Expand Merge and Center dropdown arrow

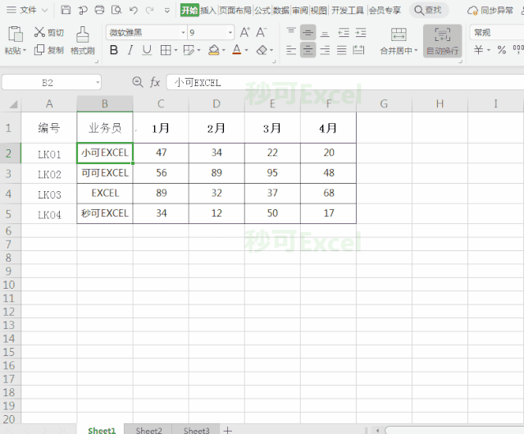416,51
